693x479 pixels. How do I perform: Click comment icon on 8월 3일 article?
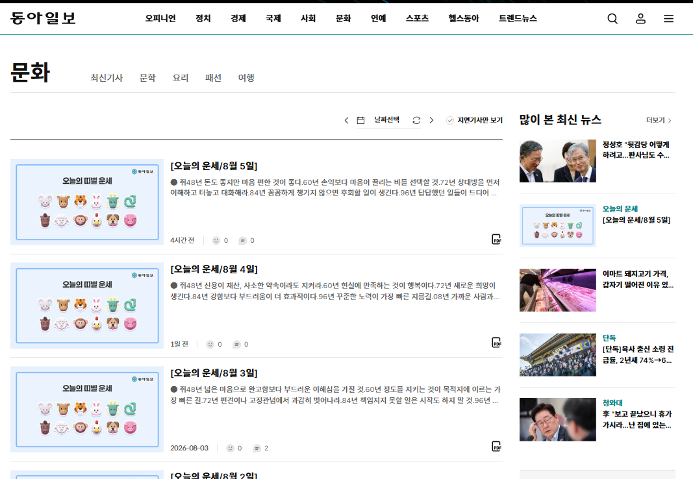257,448
